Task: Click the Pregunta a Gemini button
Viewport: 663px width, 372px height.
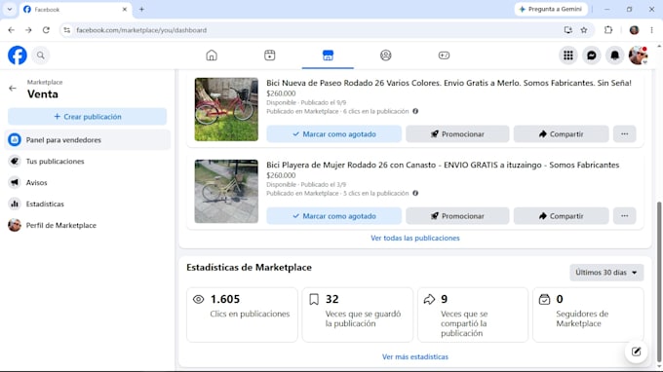Action: point(551,9)
